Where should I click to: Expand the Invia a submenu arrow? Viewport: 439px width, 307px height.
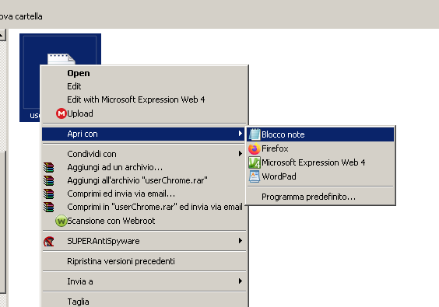(241, 281)
